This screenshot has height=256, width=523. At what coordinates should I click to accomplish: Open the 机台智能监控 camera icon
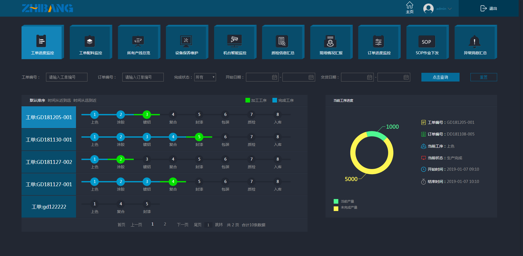234,41
